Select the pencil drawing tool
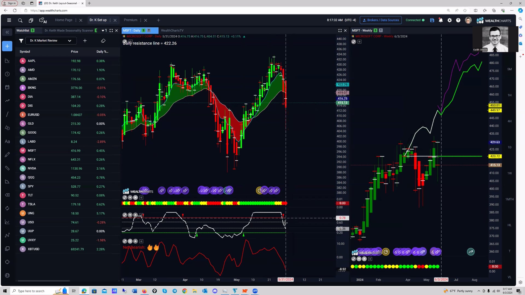Viewport: 525px width, 295px height. pyautogui.click(x=7, y=155)
